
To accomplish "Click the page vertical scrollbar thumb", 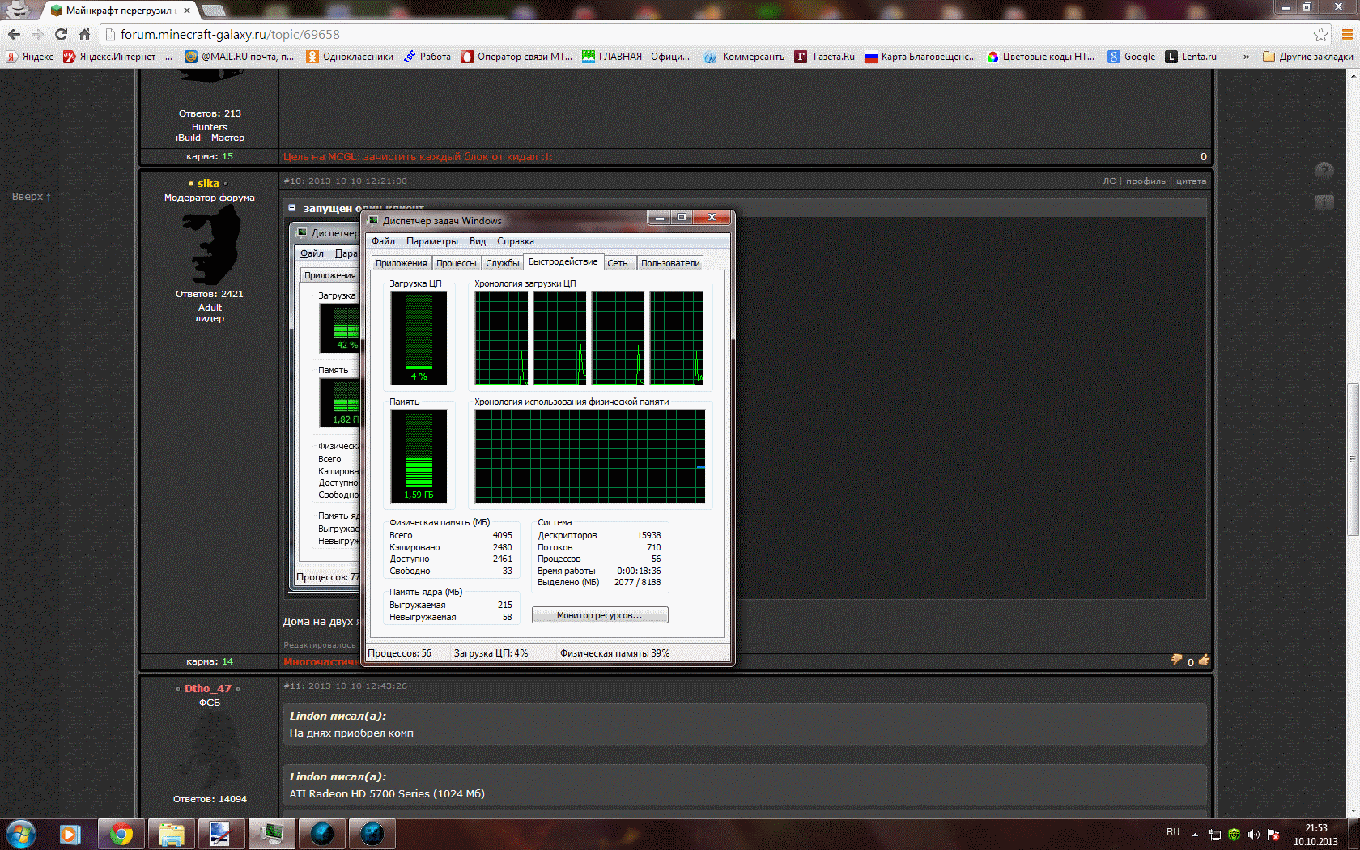I will 1353,458.
